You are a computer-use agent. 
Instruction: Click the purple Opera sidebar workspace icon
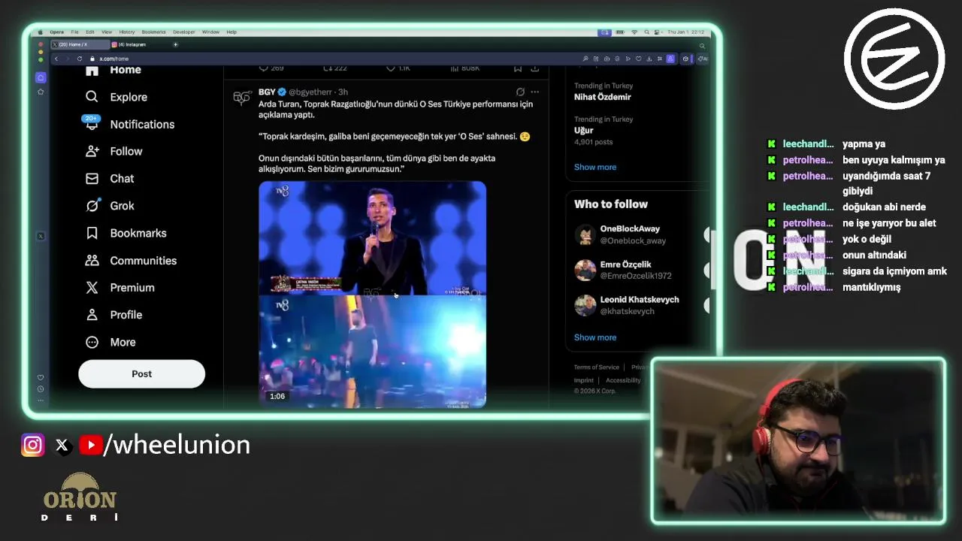click(x=41, y=77)
